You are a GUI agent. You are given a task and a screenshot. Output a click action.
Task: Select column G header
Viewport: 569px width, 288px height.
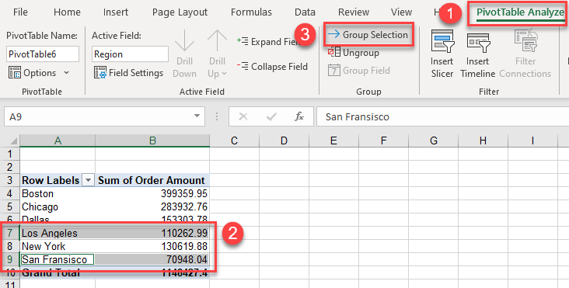(433, 141)
